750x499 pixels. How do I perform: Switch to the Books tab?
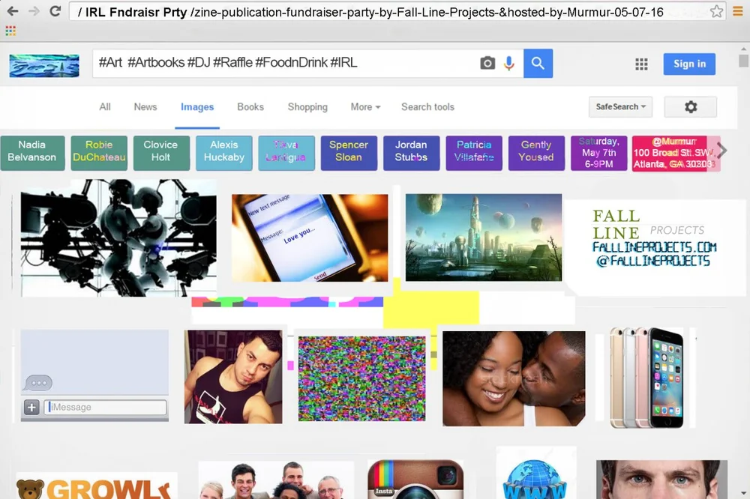(250, 107)
